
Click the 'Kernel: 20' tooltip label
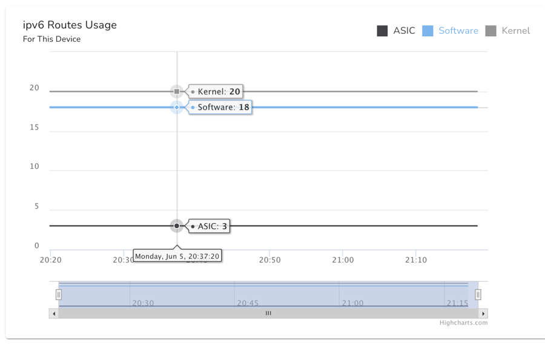(x=219, y=92)
